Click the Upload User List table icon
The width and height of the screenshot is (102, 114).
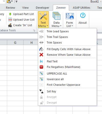[x=10, y=20]
